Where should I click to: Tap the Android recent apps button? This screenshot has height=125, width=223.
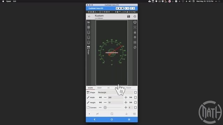tap(129, 119)
